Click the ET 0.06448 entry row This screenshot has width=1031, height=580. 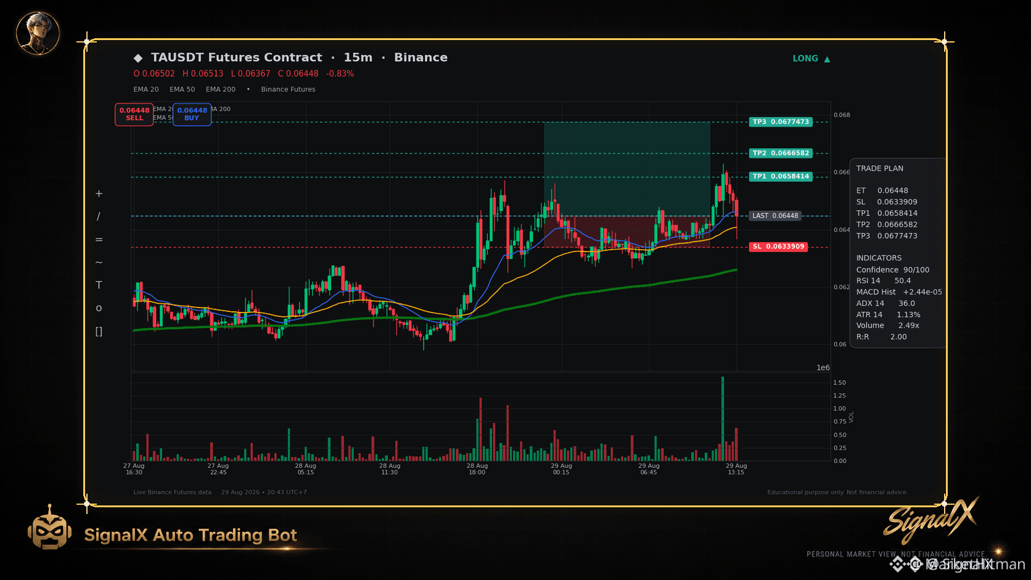(882, 190)
